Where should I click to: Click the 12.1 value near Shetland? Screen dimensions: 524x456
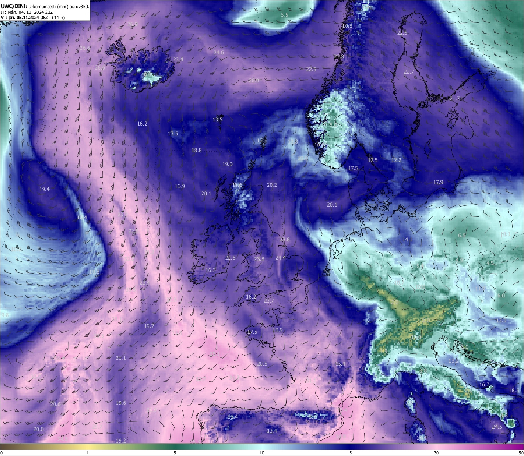tap(262, 140)
